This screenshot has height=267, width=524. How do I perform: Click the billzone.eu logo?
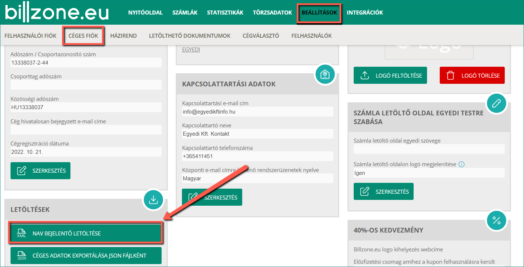click(x=57, y=12)
